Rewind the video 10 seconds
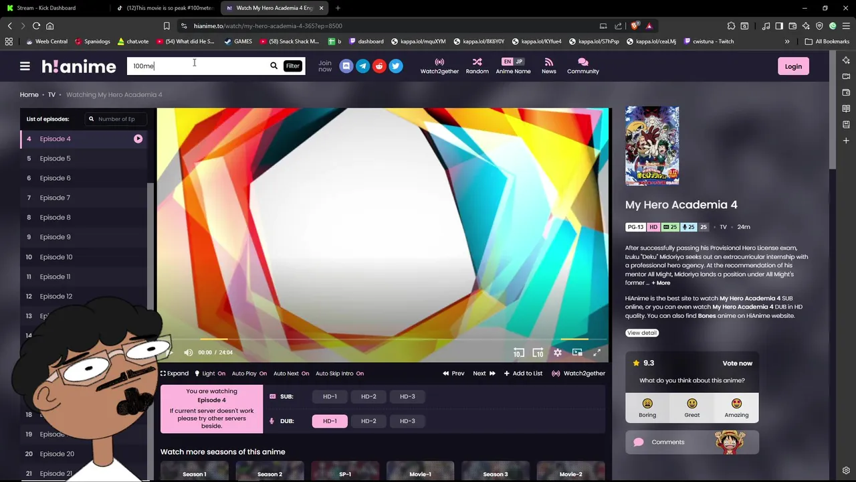Screen dimensions: 856x482 click(518, 352)
